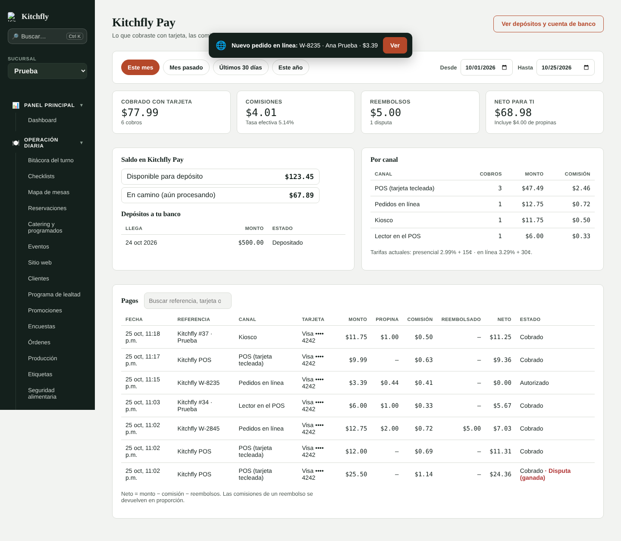The image size is (621, 541).
Task: Collapse the Operación Diaria section
Action: pos(82,143)
